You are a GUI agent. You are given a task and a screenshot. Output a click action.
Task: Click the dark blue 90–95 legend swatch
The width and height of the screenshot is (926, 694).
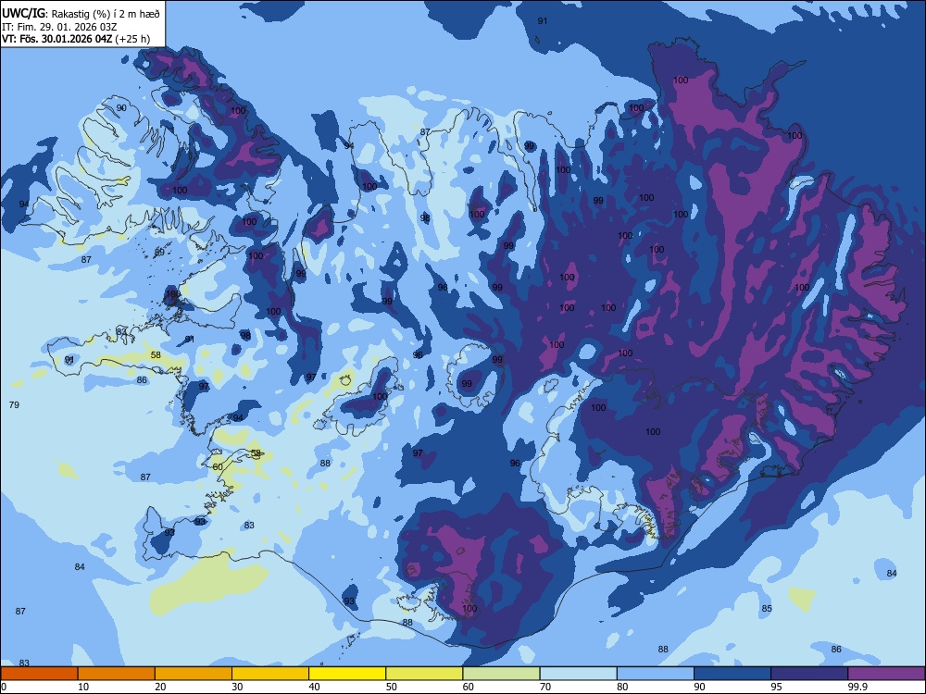732,674
